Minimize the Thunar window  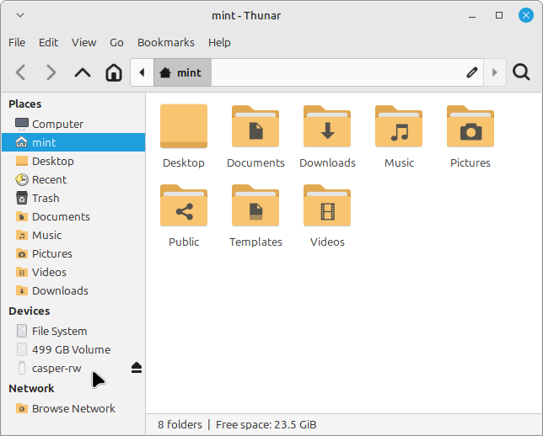pyautogui.click(x=472, y=16)
